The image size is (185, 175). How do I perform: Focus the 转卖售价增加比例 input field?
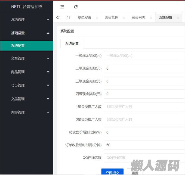[144, 132]
